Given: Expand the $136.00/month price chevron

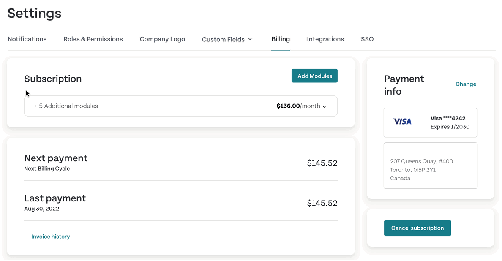Looking at the screenshot, I should pyautogui.click(x=325, y=106).
